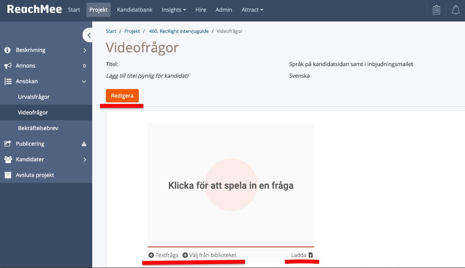Open 460. RecRight intervjuguide breadcrumb link
This screenshot has height=268, width=465.
(179, 31)
